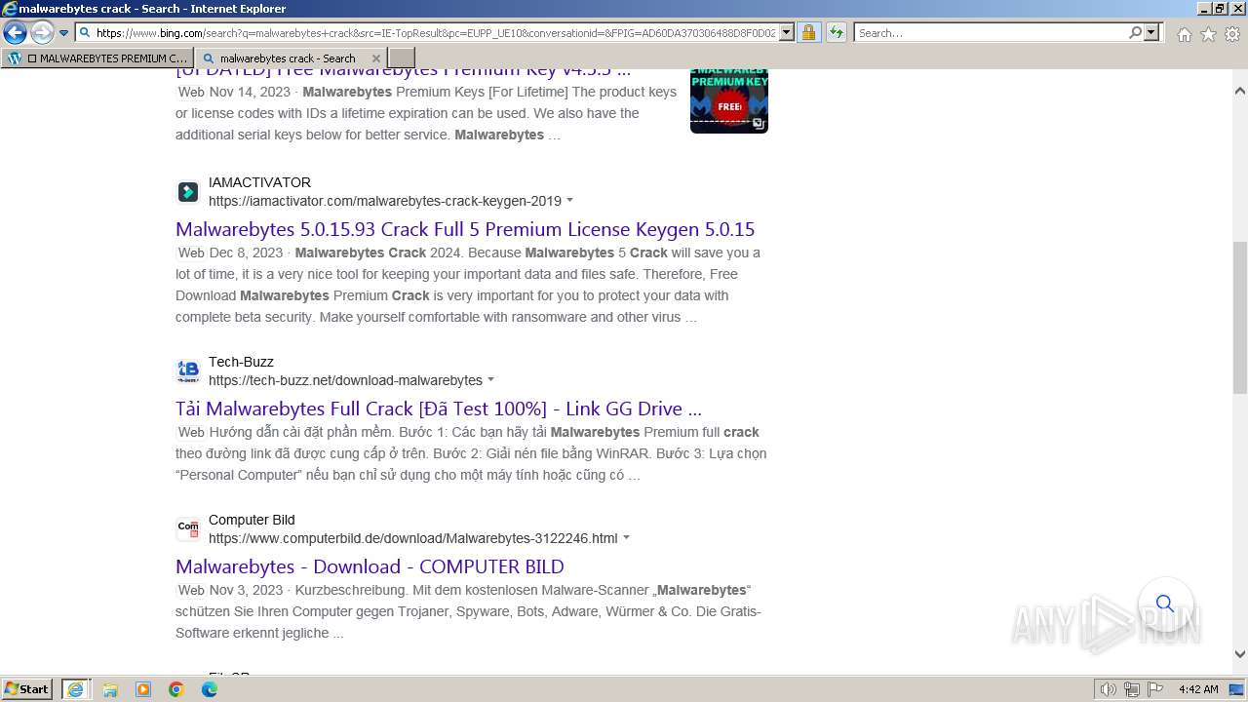
Task: Select the 'malwarebytes crack - Search' tab
Action: pyautogui.click(x=288, y=58)
